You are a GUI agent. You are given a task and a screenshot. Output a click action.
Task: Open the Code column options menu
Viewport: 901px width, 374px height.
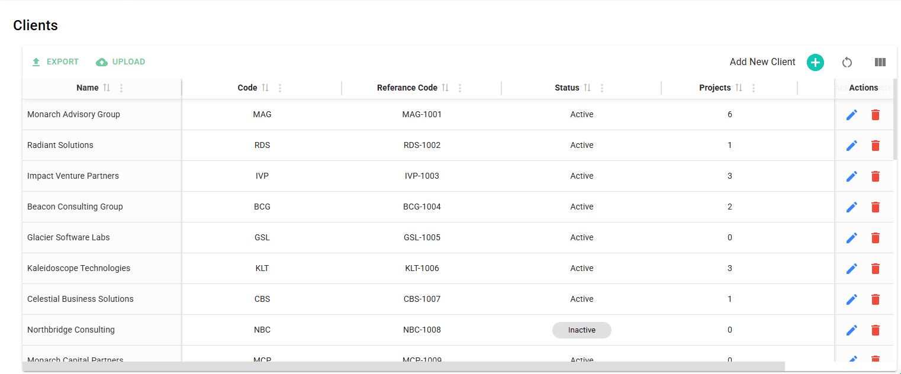279,88
